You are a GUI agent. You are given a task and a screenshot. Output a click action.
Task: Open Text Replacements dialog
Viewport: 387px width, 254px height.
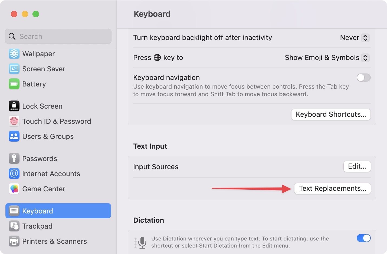pos(332,189)
